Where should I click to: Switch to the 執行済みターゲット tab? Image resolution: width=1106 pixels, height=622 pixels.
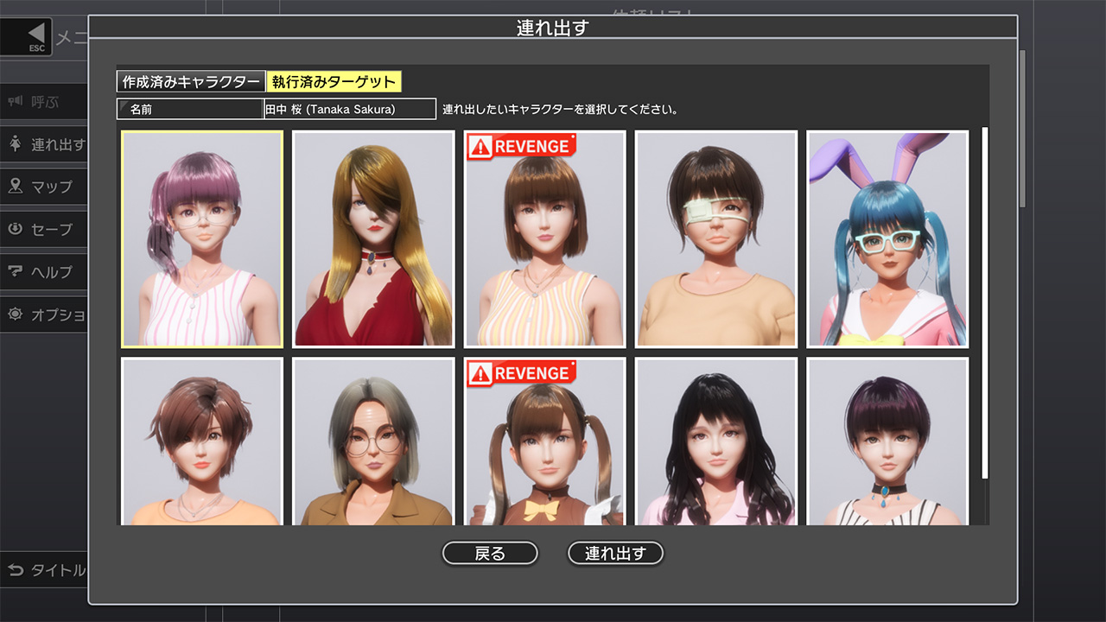click(334, 82)
